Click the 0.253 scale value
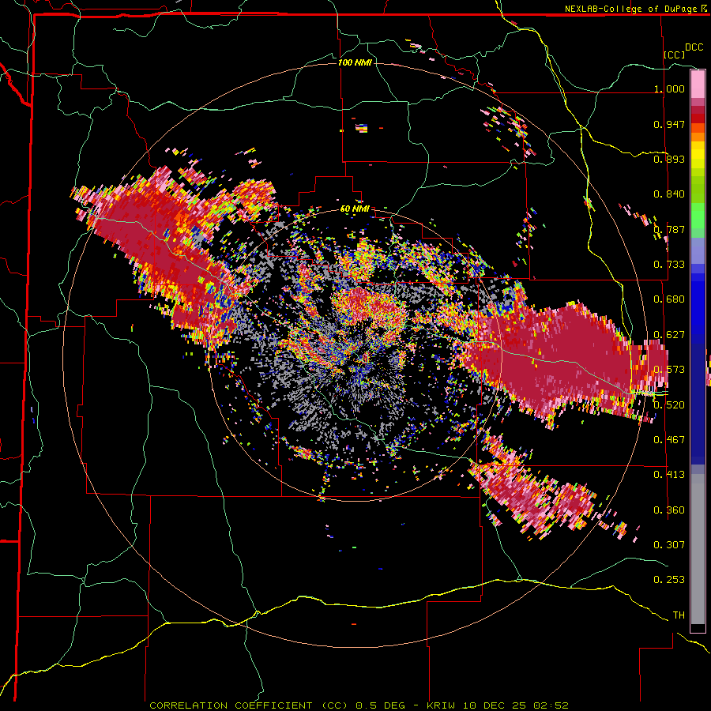Viewport: 711px width, 711px height. click(x=669, y=580)
